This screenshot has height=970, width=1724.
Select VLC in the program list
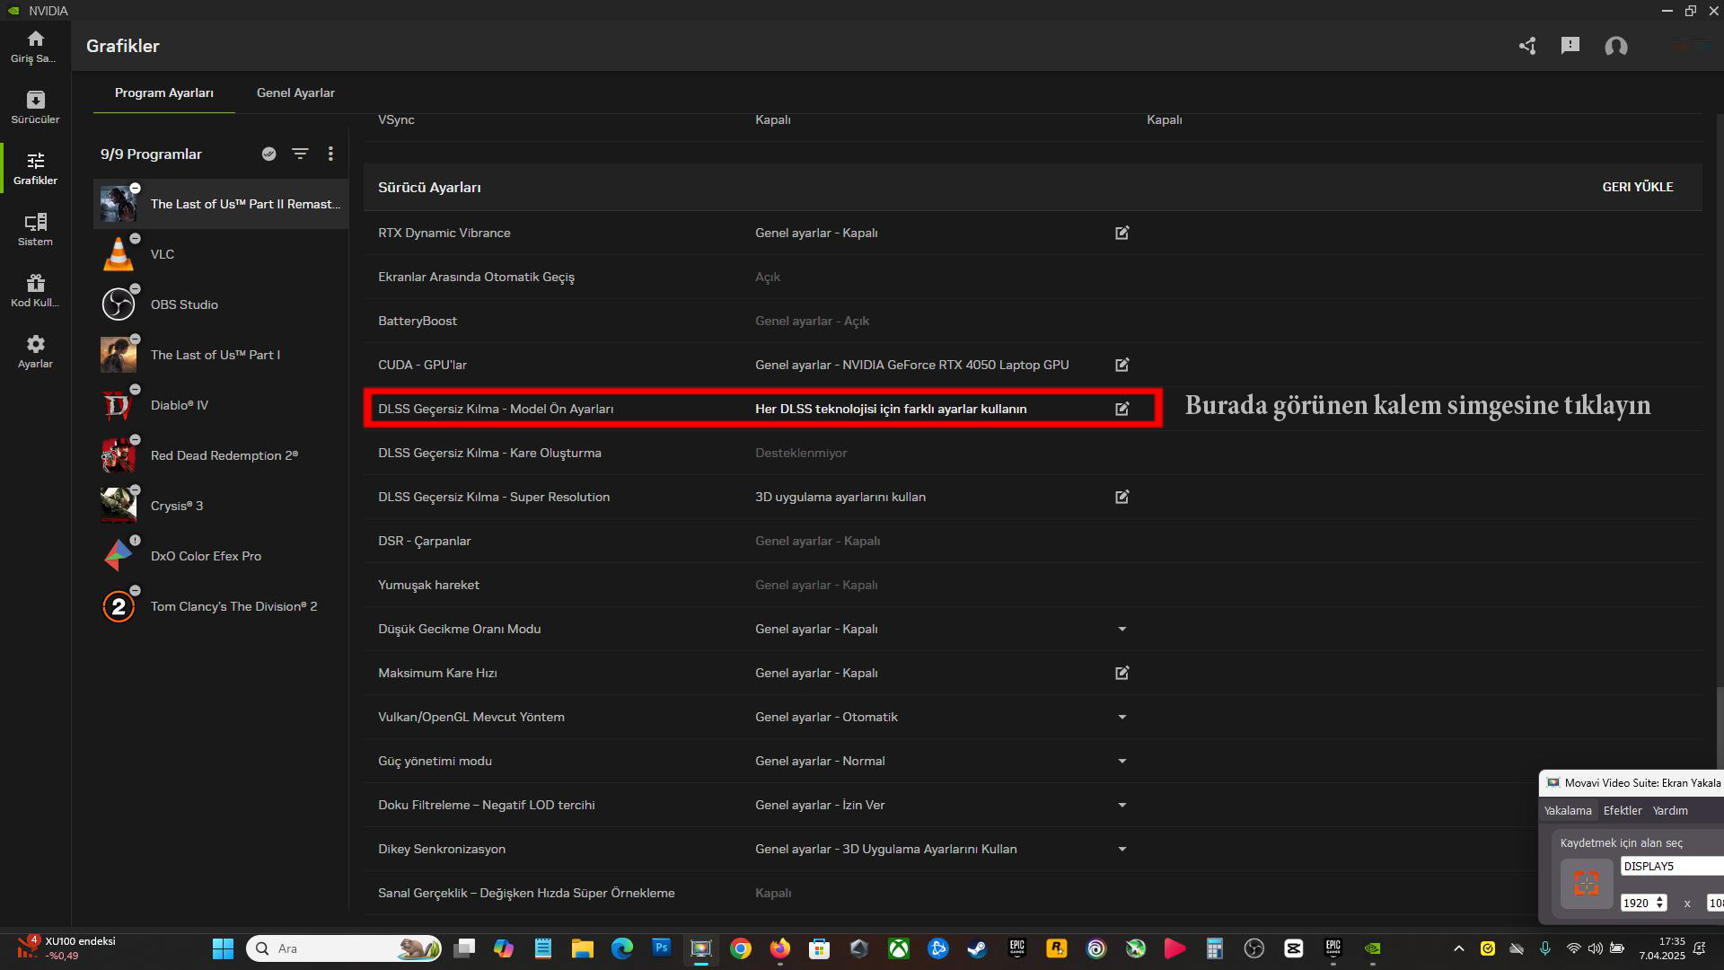click(x=221, y=254)
